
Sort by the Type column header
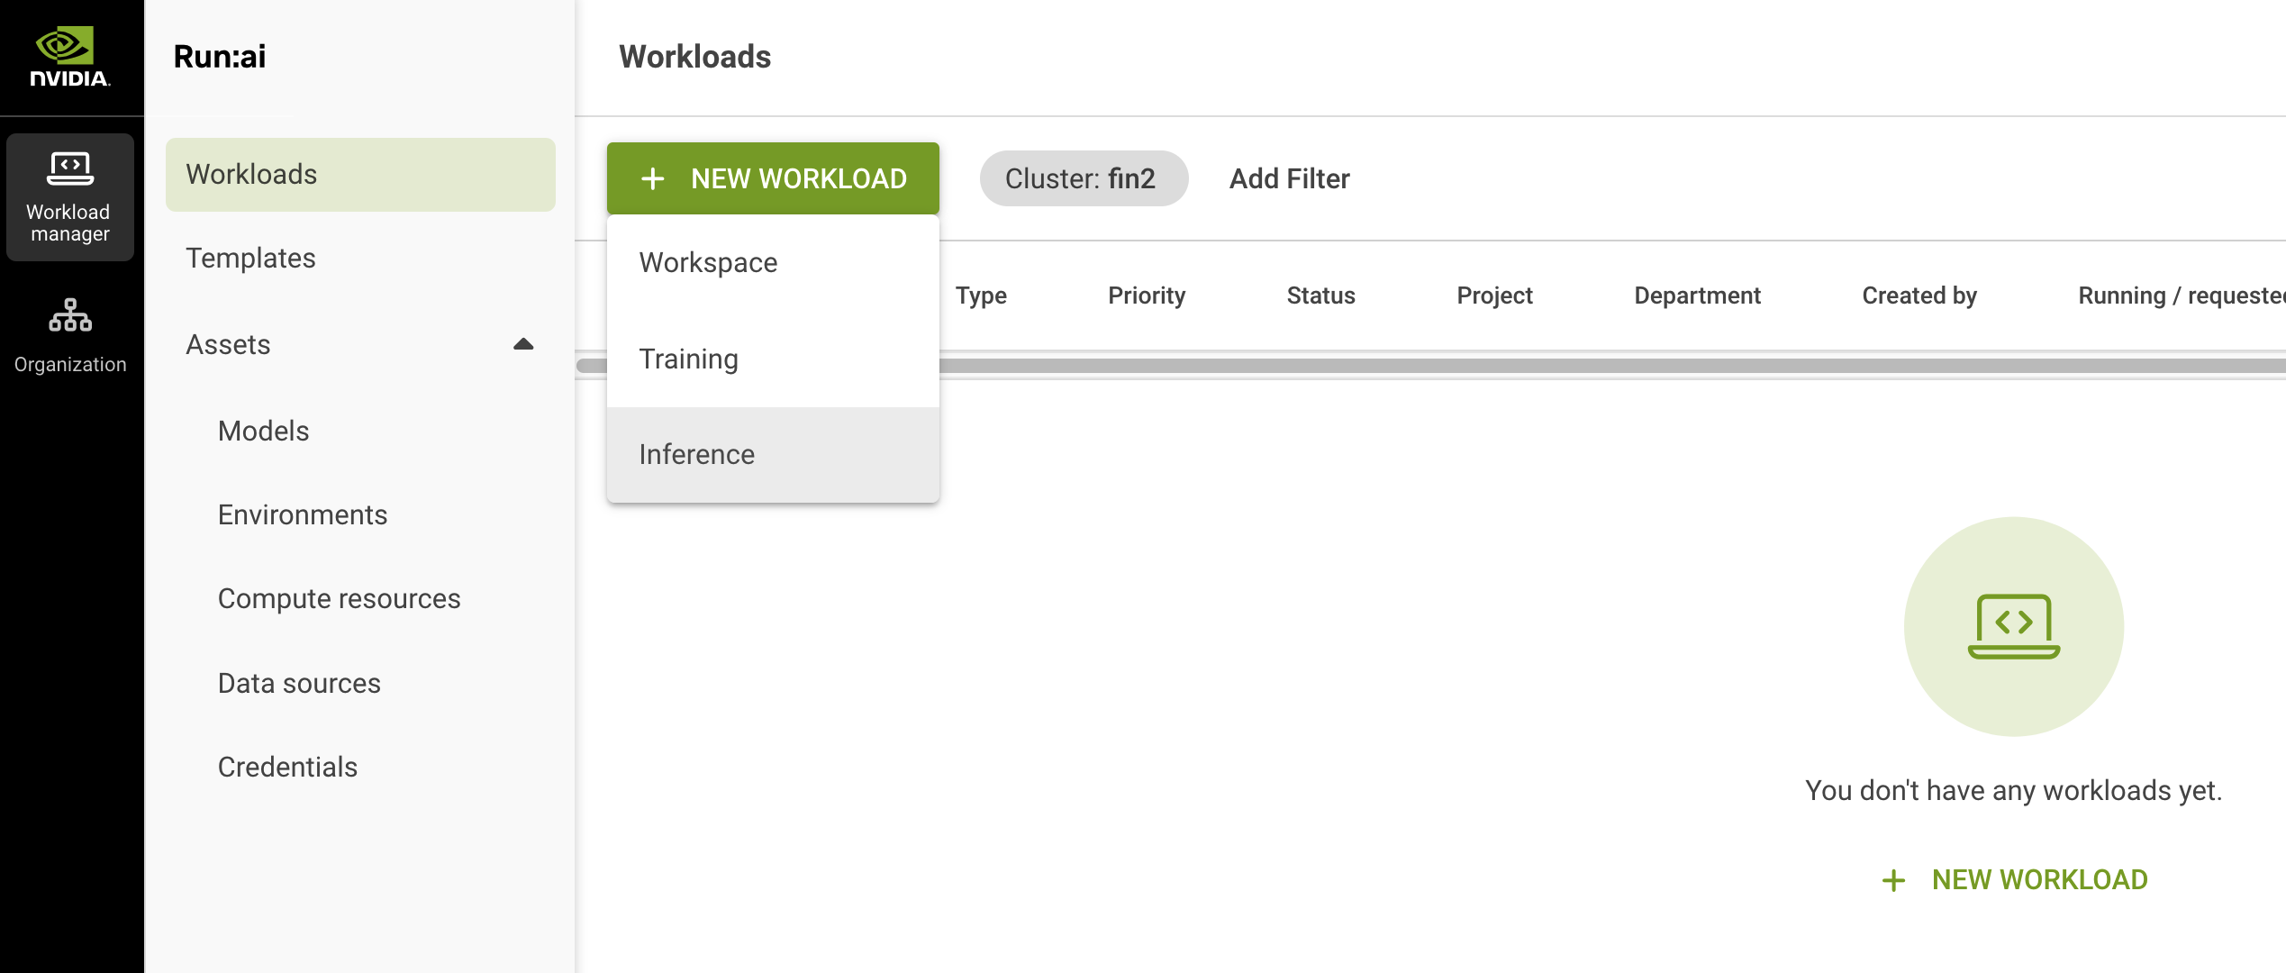[x=981, y=296]
